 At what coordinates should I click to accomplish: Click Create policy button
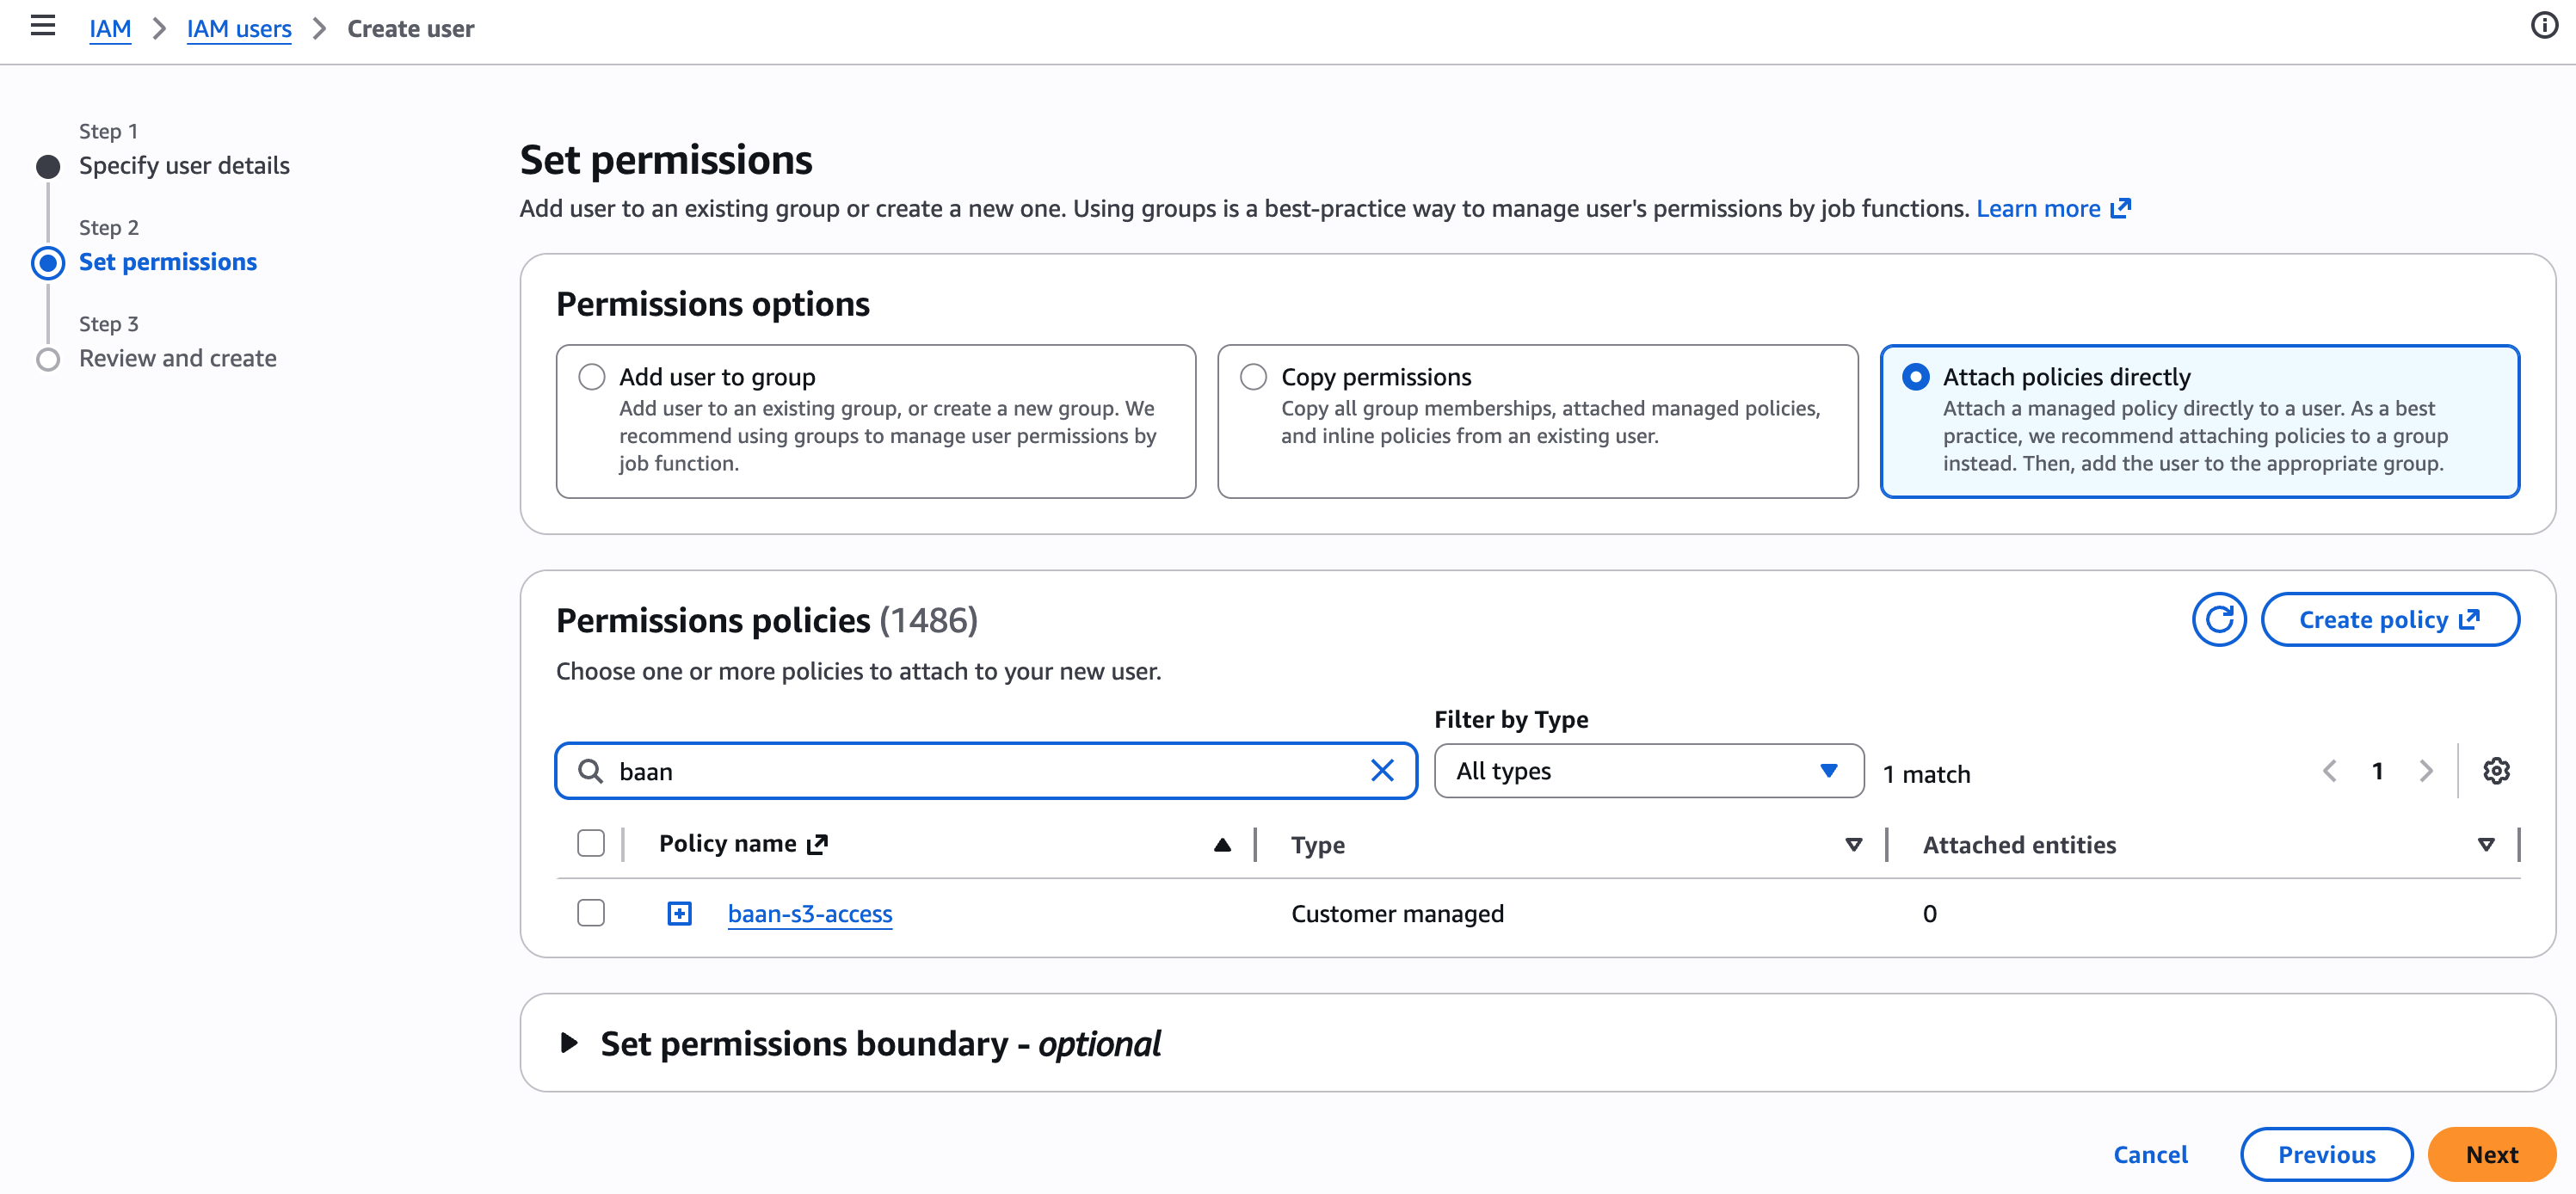[x=2389, y=620]
